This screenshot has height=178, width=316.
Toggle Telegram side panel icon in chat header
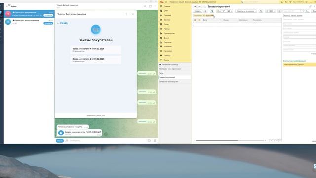pyautogui.click(x=150, y=6)
